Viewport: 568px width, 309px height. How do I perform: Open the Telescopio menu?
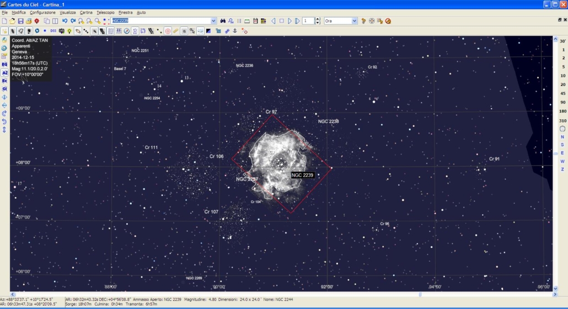[105, 12]
